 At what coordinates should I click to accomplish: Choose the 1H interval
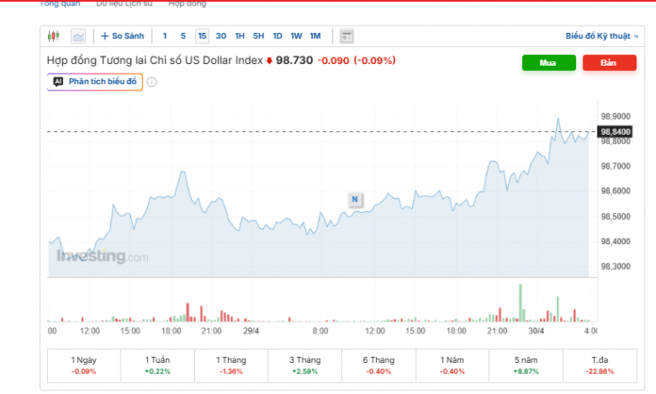[239, 36]
